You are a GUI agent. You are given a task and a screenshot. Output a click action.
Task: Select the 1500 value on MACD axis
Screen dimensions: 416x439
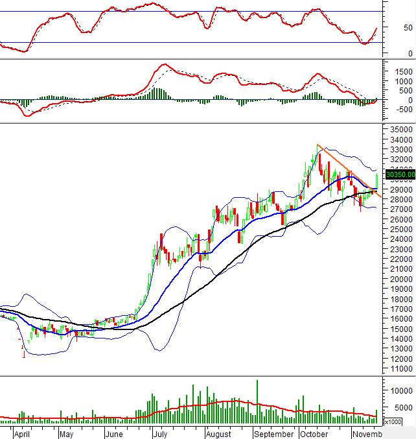(x=403, y=71)
